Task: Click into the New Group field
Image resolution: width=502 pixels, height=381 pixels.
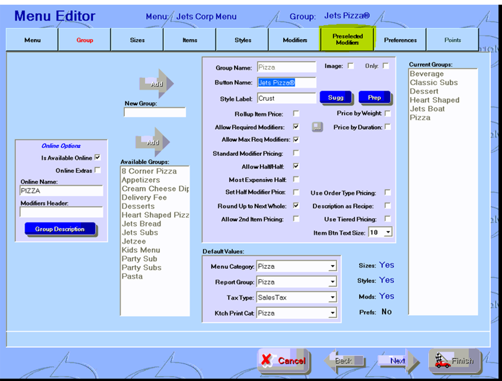Action: coord(154,112)
